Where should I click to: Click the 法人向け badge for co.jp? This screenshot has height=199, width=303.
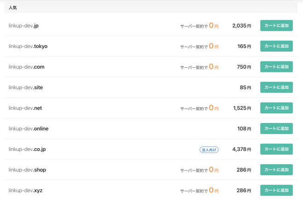click(x=209, y=150)
